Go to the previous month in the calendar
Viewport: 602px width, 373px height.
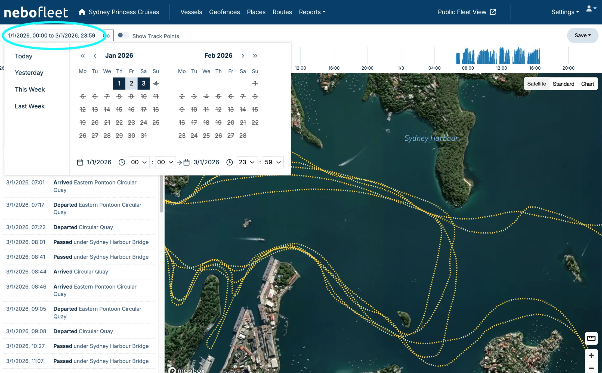tap(95, 56)
